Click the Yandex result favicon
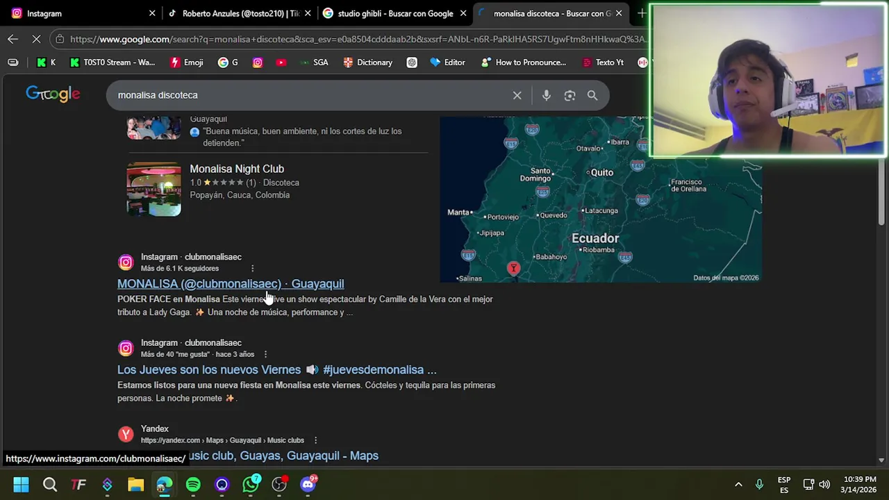The image size is (889, 500). coord(126,434)
